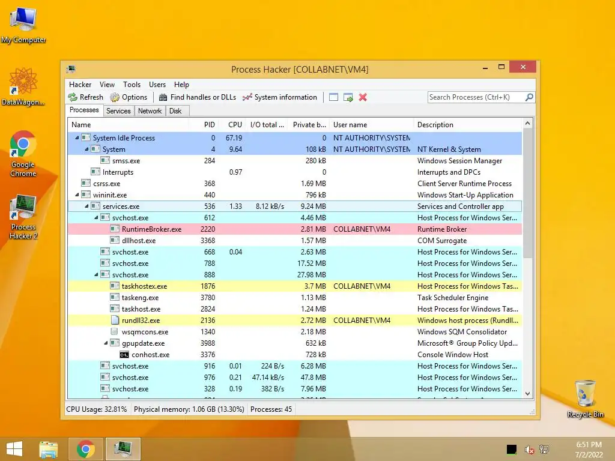Click the find window toolbar icon
This screenshot has height=461, width=615.
[333, 97]
